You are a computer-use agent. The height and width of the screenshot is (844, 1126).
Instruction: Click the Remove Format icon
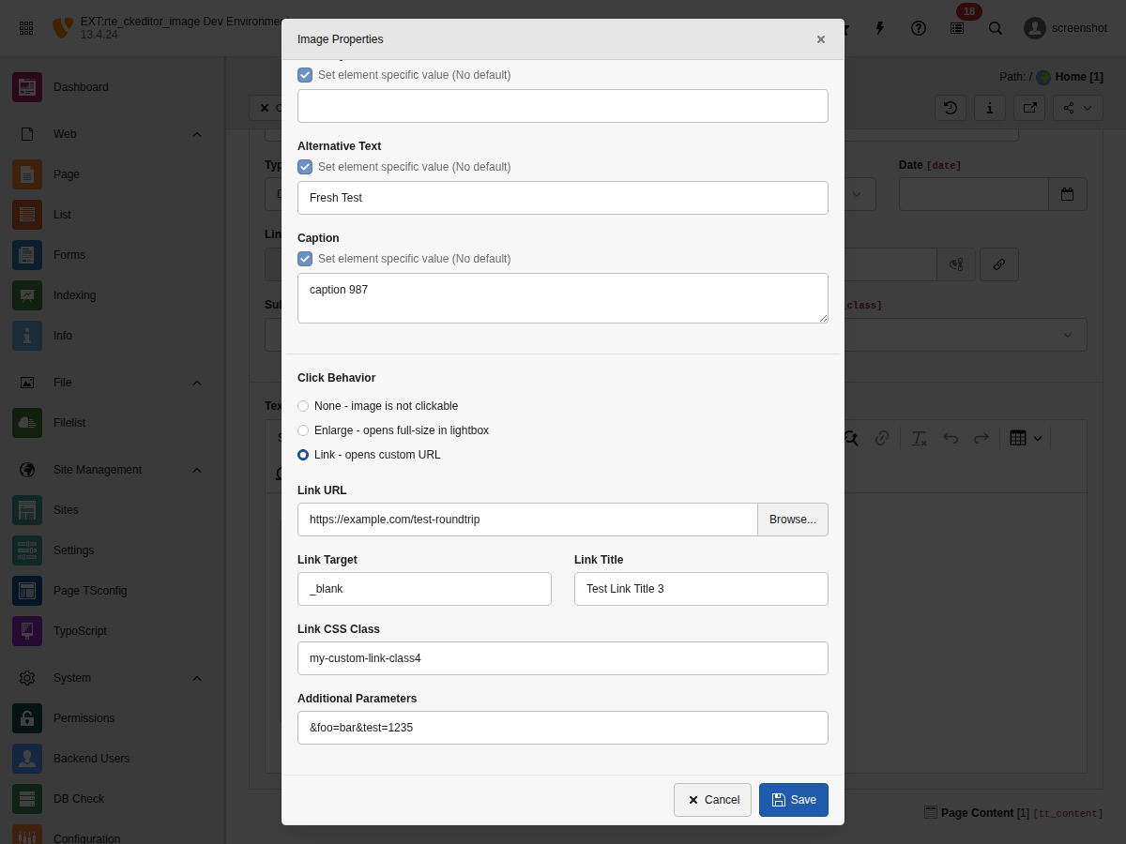tap(919, 438)
